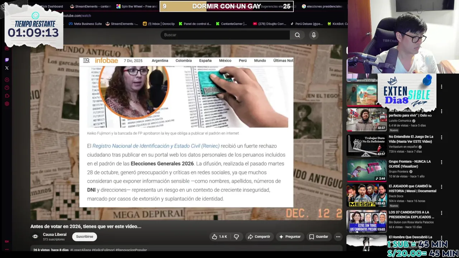Open Veritasium No Entendiste El Juego video
This screenshot has height=258, width=459.
pos(366,145)
